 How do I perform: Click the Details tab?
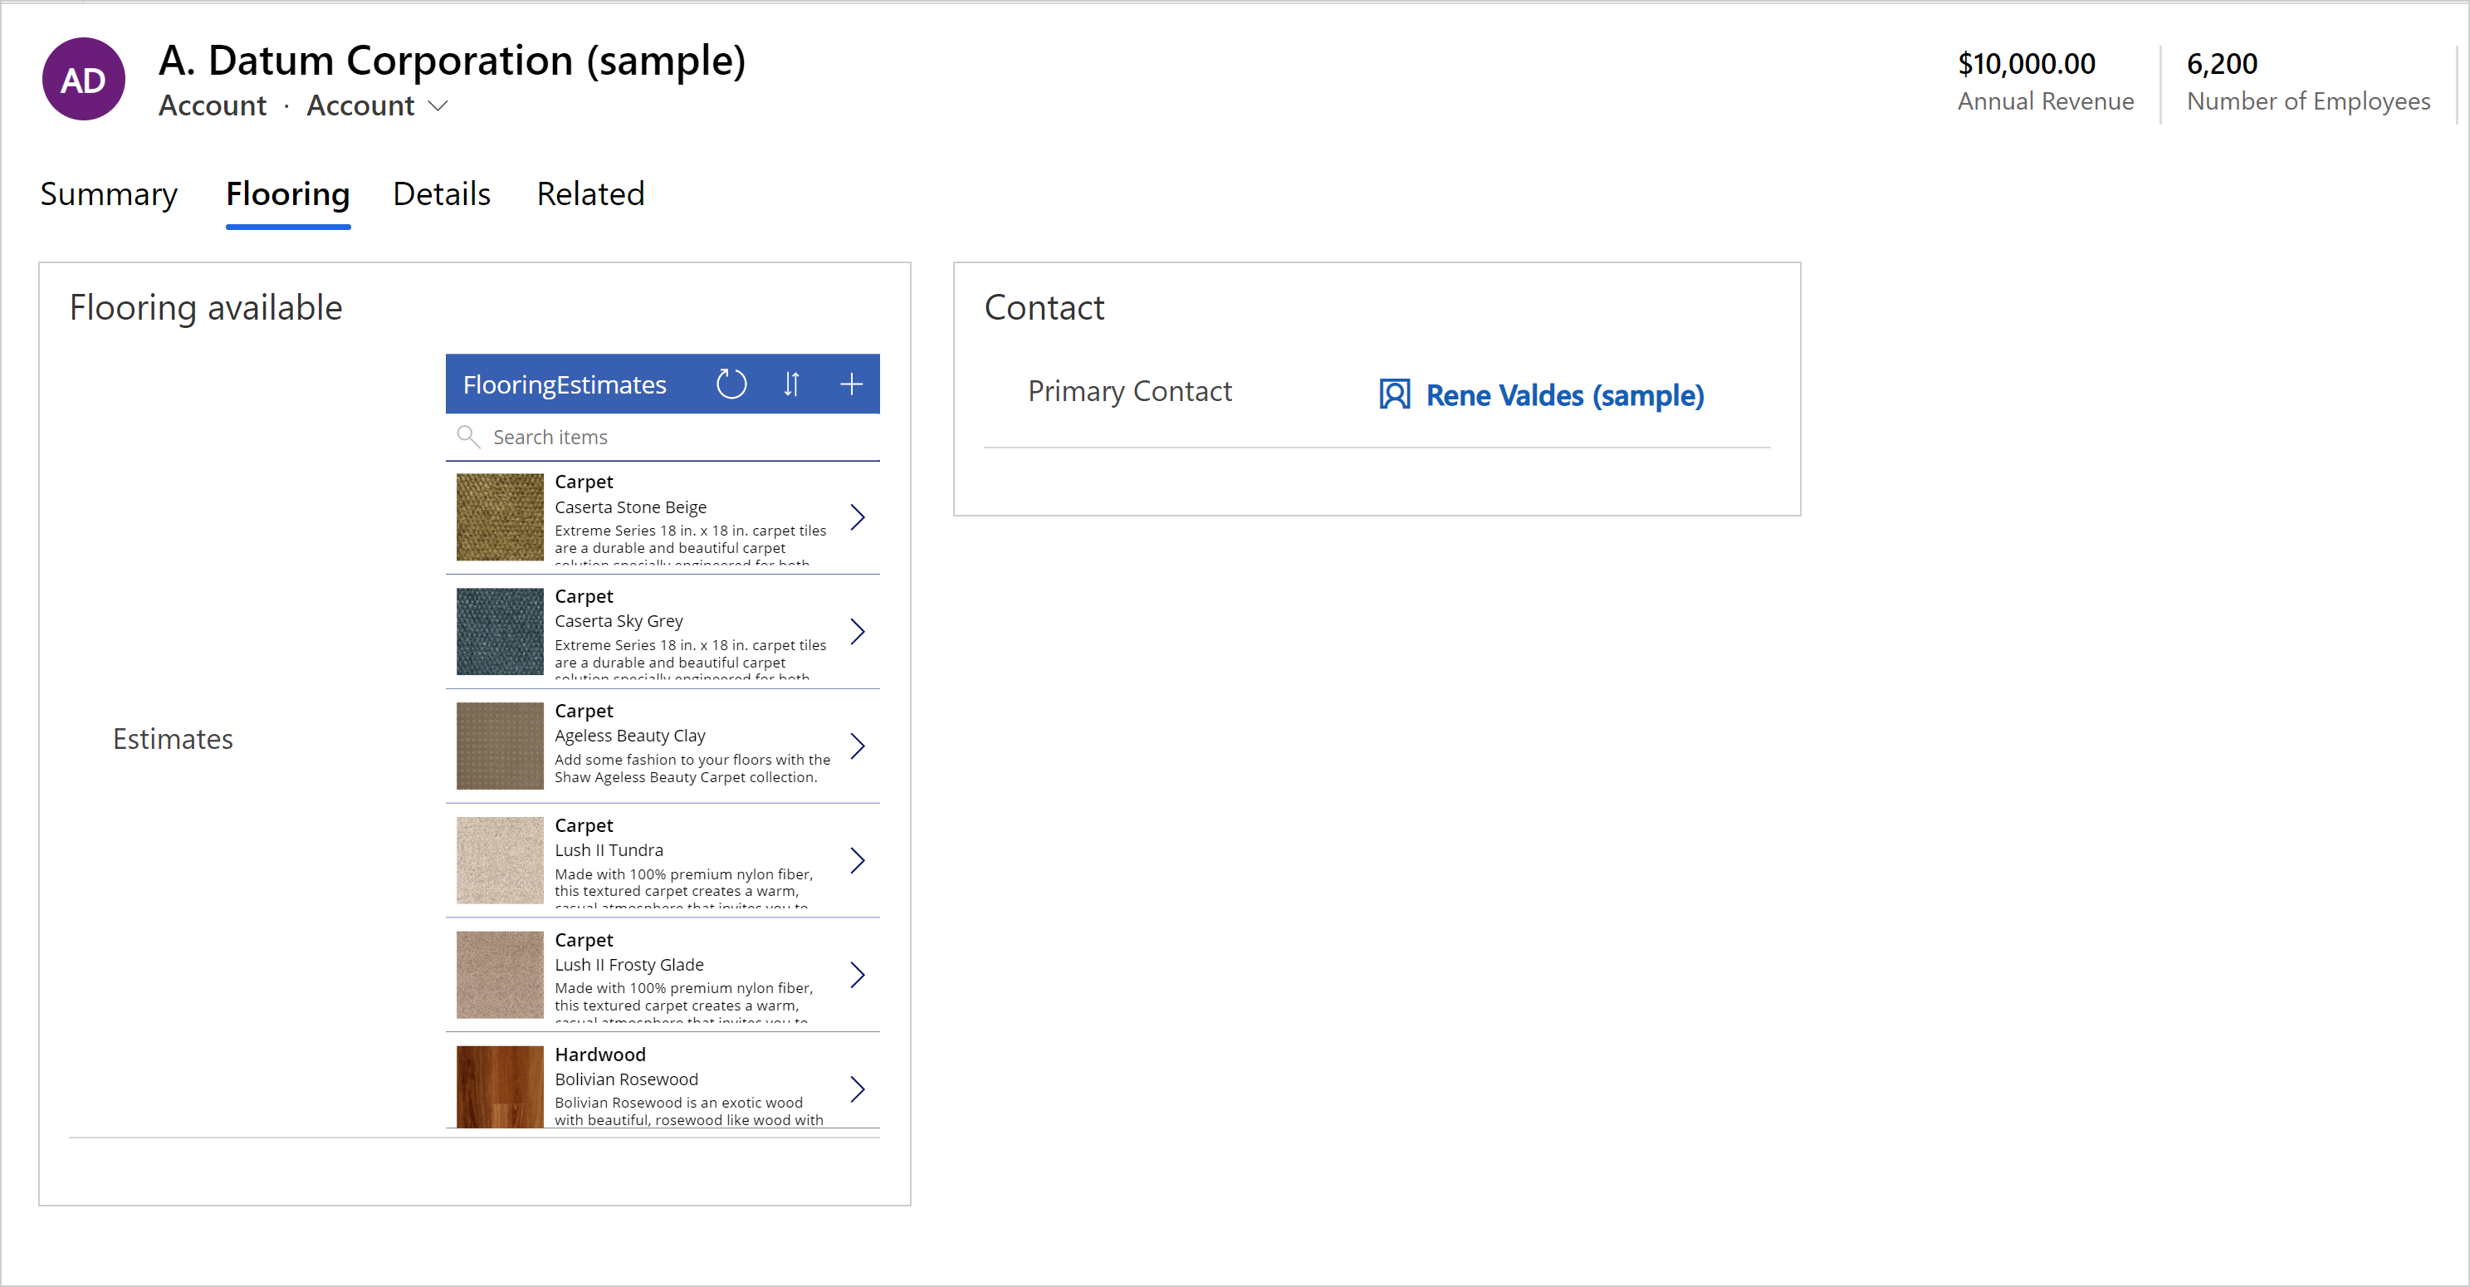click(x=441, y=194)
